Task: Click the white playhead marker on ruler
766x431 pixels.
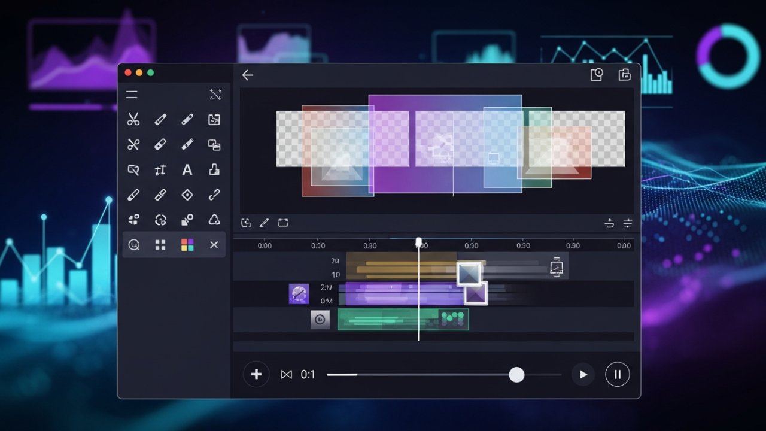Action: point(418,242)
